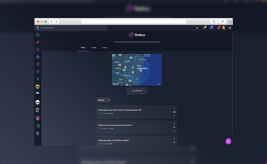Upvote the bicycle rental post
The width and height of the screenshot is (267, 164).
pos(174,124)
